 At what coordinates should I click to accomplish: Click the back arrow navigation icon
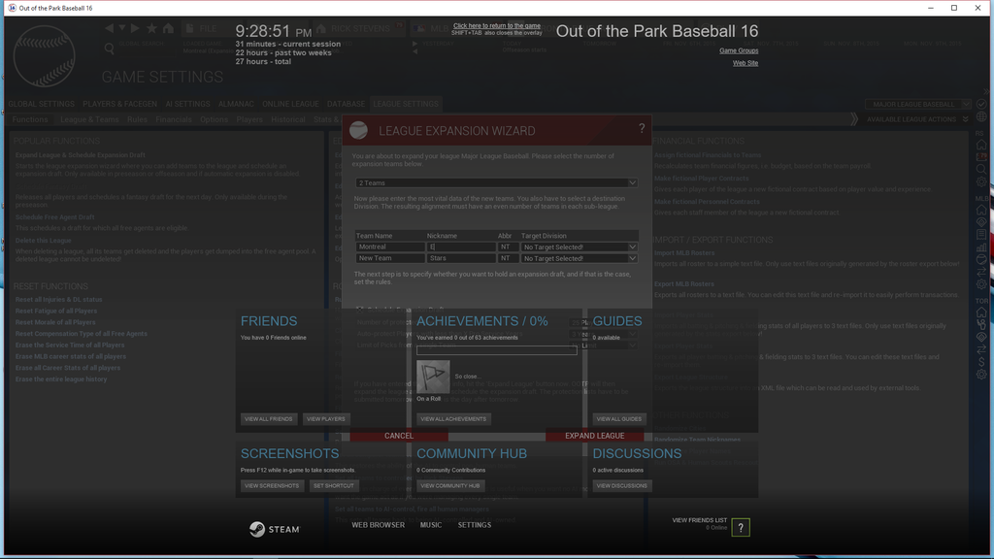click(x=109, y=29)
